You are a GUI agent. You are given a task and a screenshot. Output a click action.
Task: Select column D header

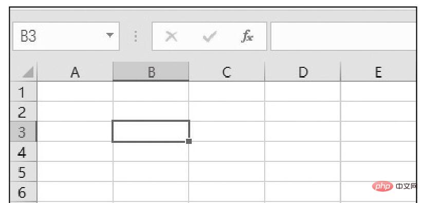[303, 71]
